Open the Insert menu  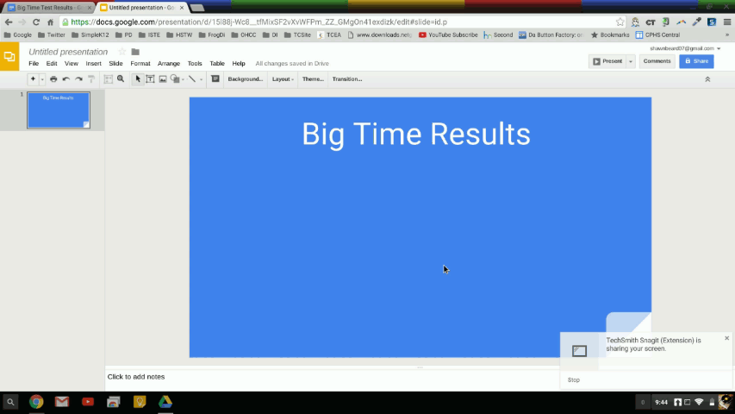coord(93,64)
